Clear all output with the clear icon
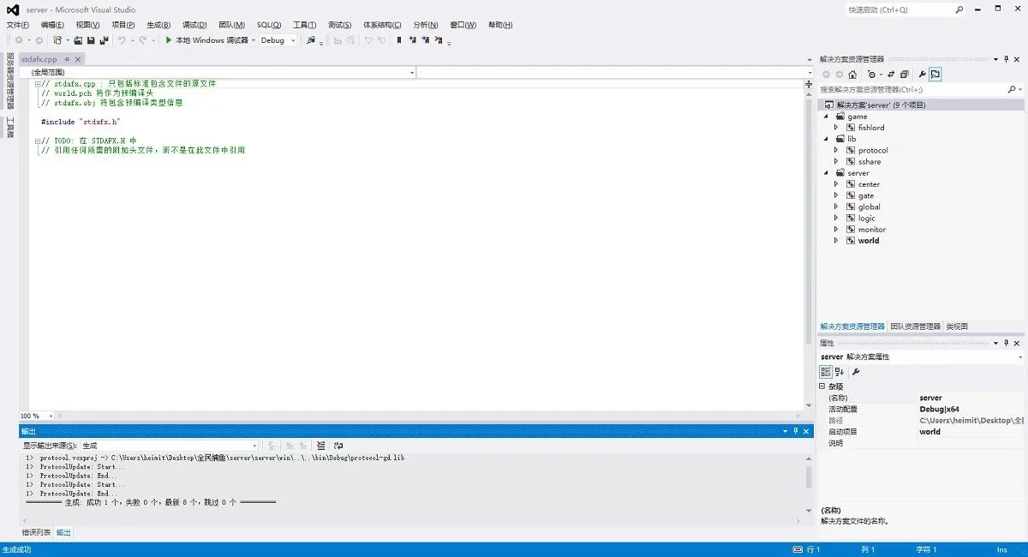Image resolution: width=1028 pixels, height=557 pixels. (320, 446)
